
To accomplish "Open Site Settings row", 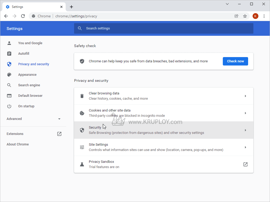I will [163, 147].
